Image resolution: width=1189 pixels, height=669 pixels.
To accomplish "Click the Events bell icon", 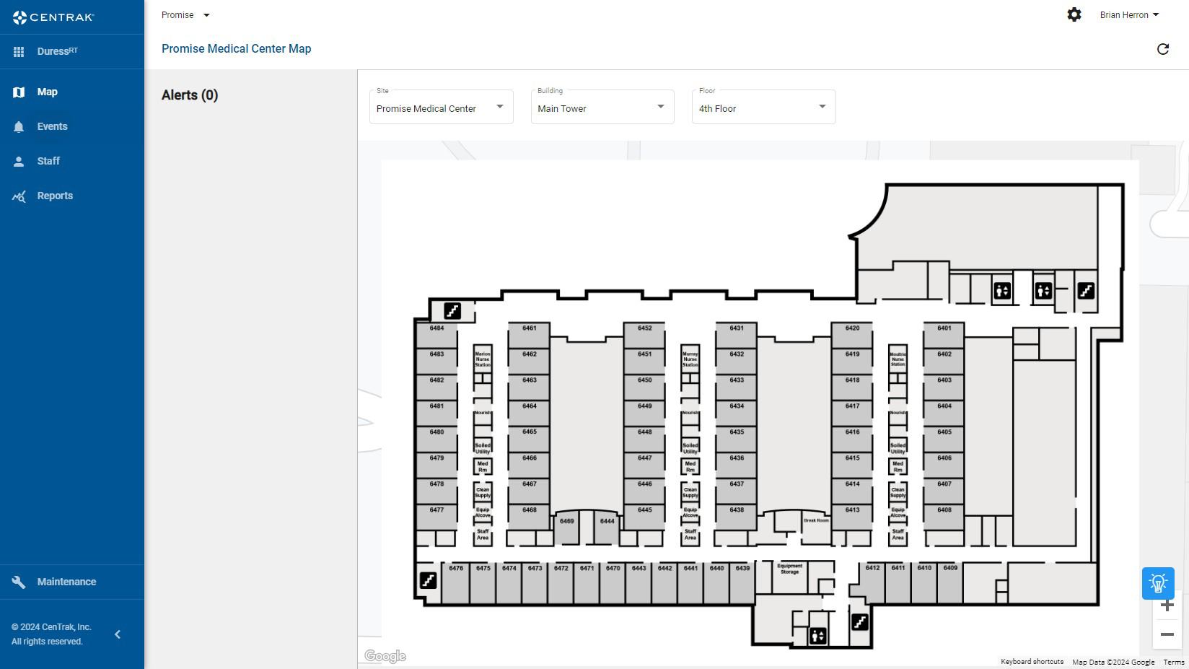I will point(19,127).
